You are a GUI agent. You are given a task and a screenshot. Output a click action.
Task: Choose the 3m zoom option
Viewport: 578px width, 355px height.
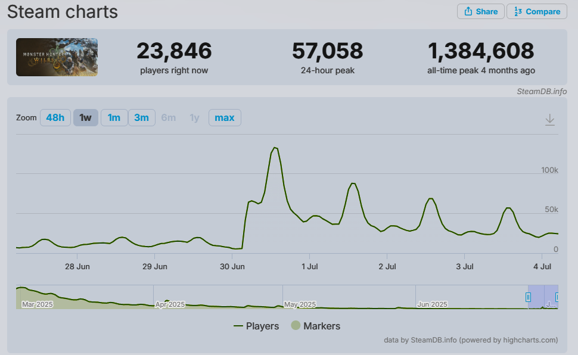pyautogui.click(x=142, y=117)
